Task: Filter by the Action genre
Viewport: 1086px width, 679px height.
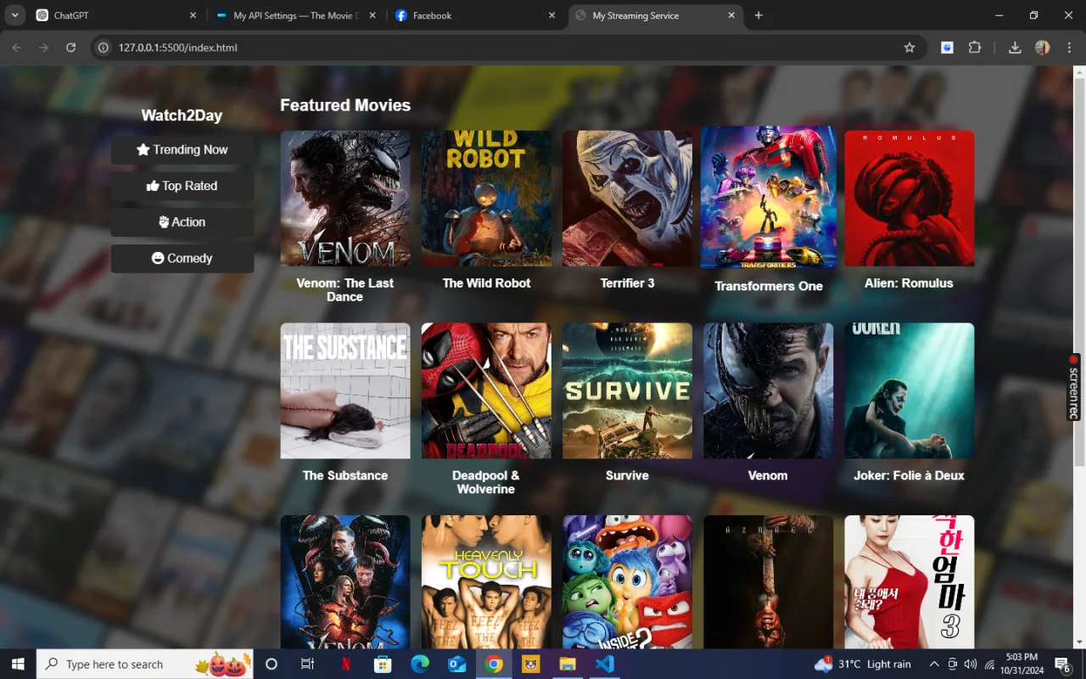Action: tap(182, 222)
